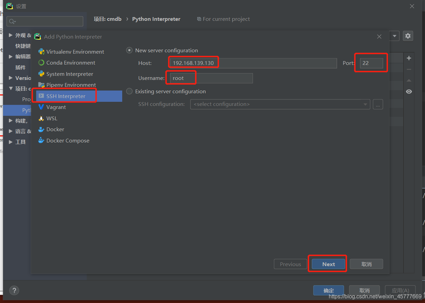Open 快捷键 settings page

pos(23,46)
